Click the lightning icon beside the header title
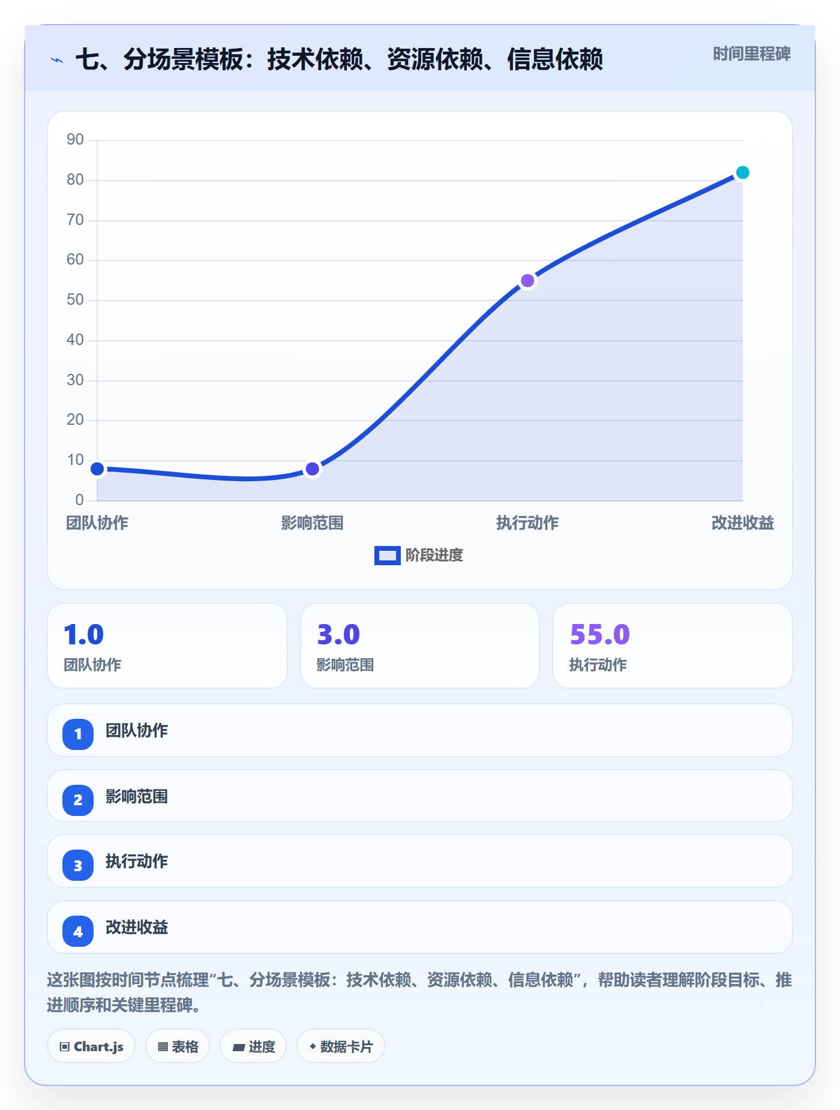 click(x=57, y=60)
